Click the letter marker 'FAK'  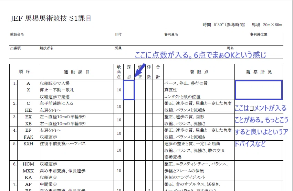click(x=28, y=137)
